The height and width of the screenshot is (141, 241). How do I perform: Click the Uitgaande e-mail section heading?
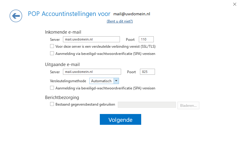(x=62, y=64)
